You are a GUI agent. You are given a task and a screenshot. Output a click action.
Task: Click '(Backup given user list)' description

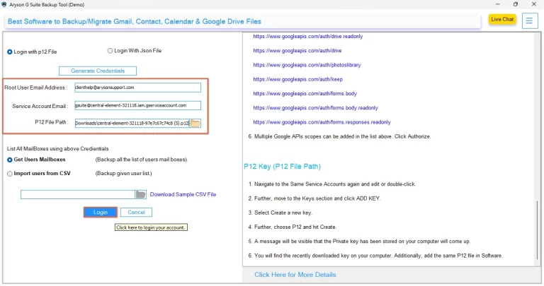click(123, 174)
